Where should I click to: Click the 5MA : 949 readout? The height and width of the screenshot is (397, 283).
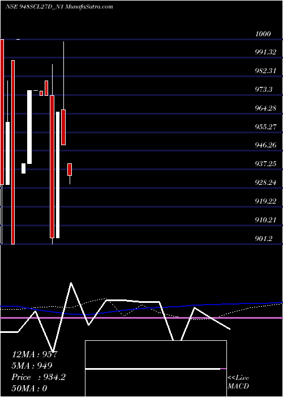(x=32, y=366)
